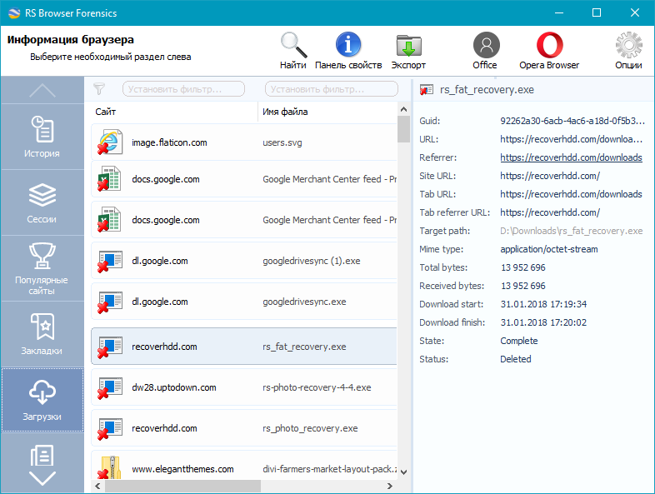This screenshot has height=494, width=655.
Task: Click the horizontal scrollbar thumb
Action: point(182,486)
